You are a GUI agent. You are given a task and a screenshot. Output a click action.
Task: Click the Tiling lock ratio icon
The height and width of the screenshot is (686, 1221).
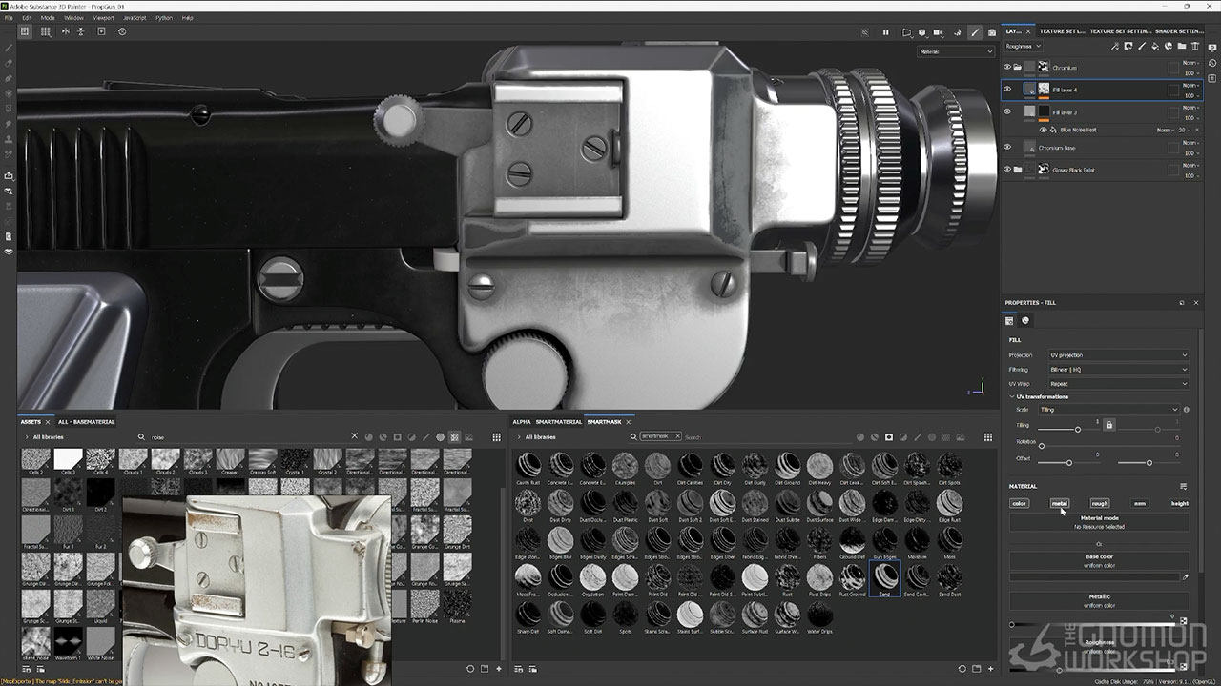click(x=1108, y=424)
